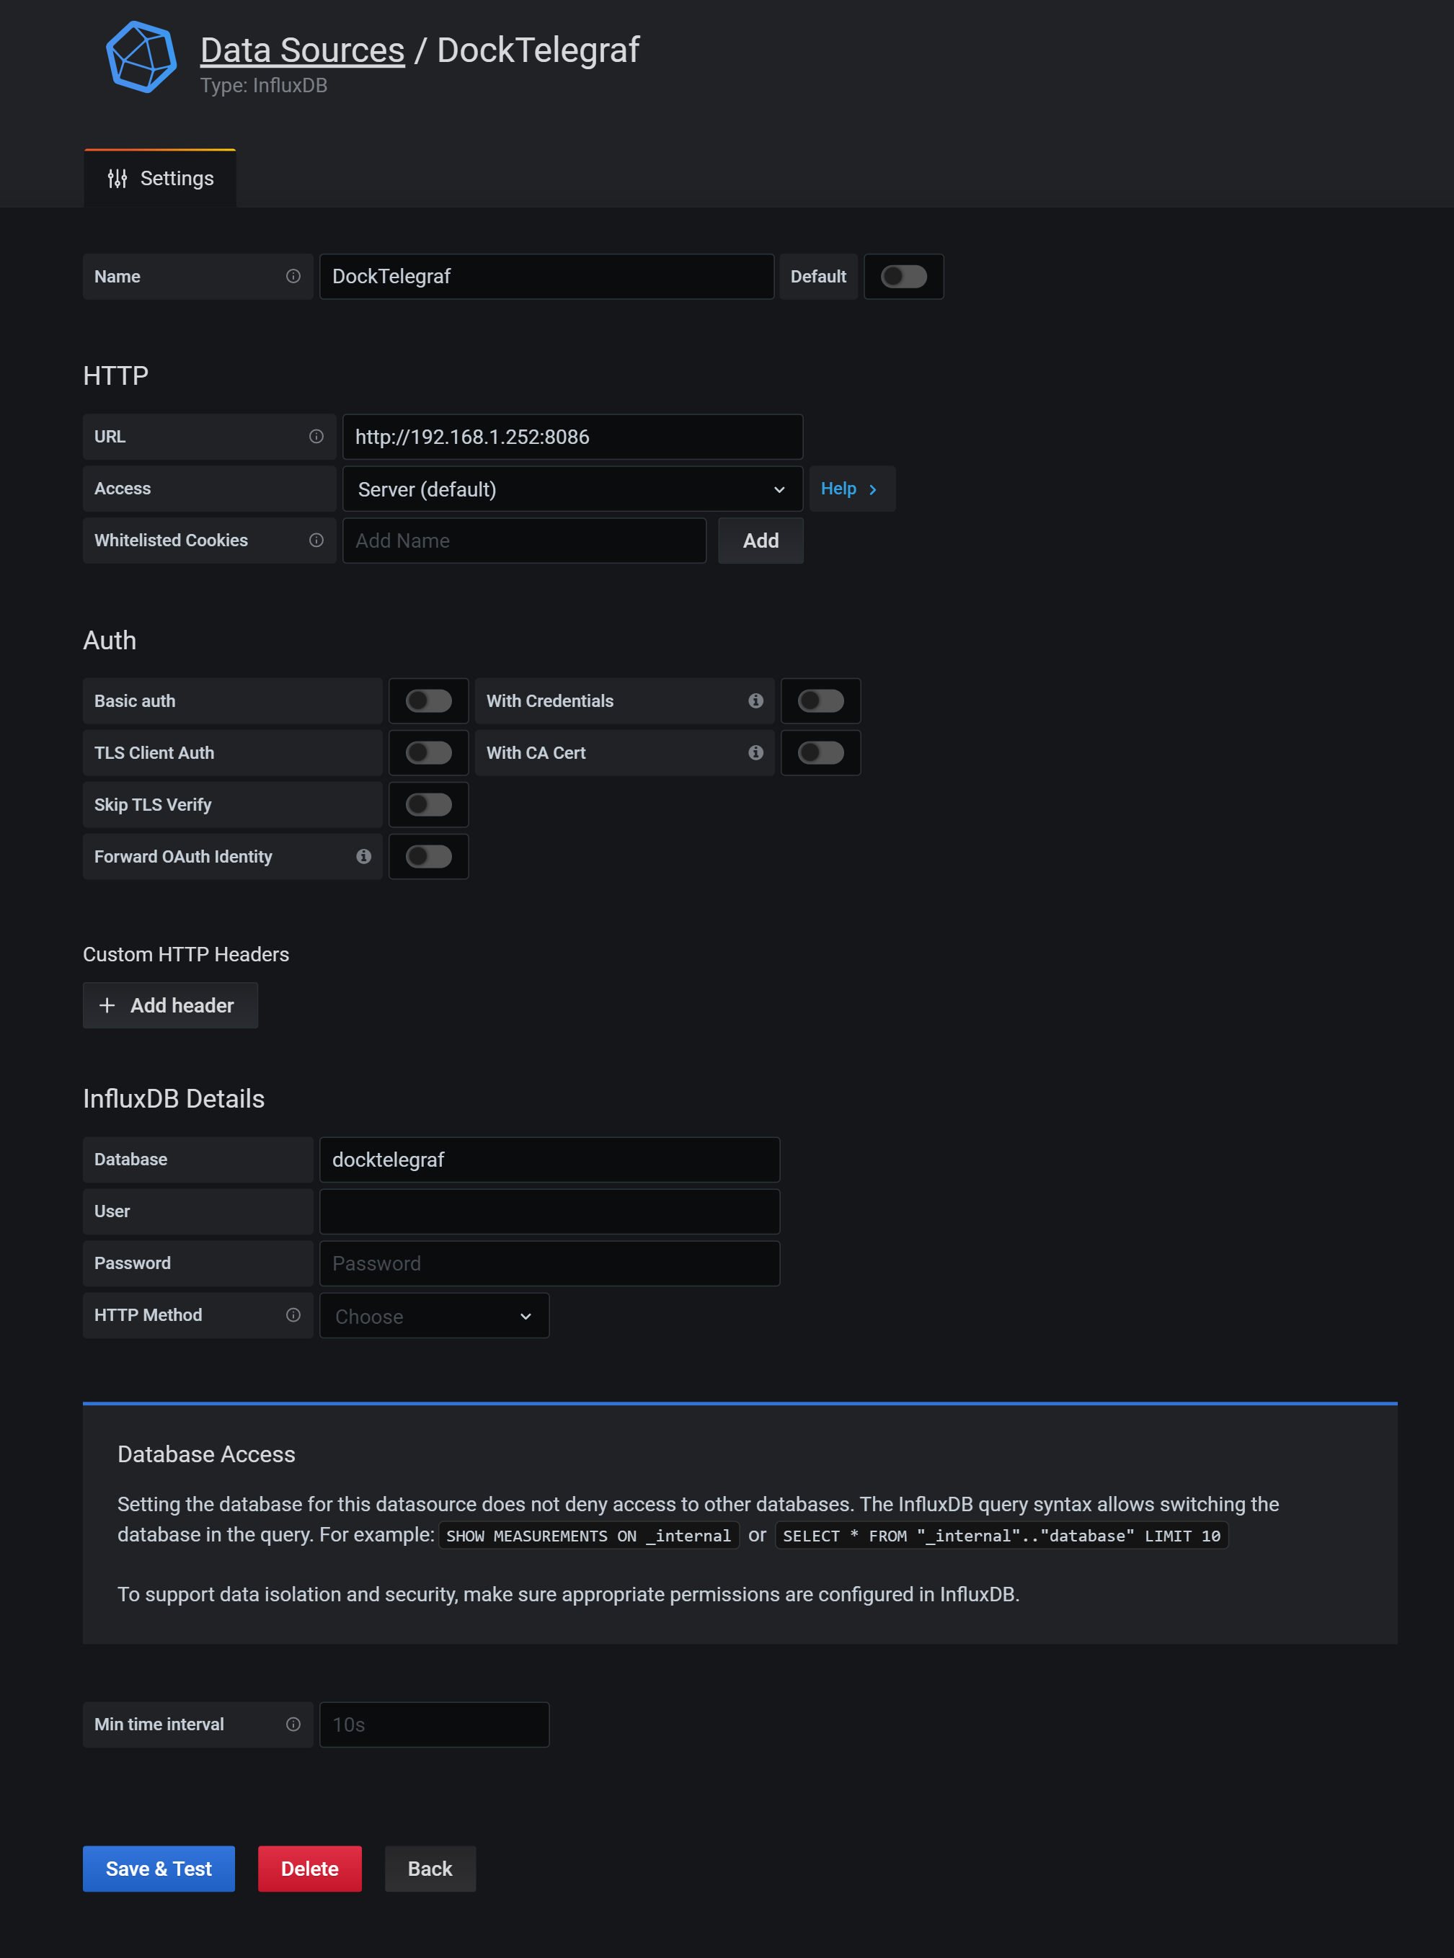Click info icon beside Forward OAuth Identity
Image resolution: width=1454 pixels, height=1958 pixels.
coord(363,857)
